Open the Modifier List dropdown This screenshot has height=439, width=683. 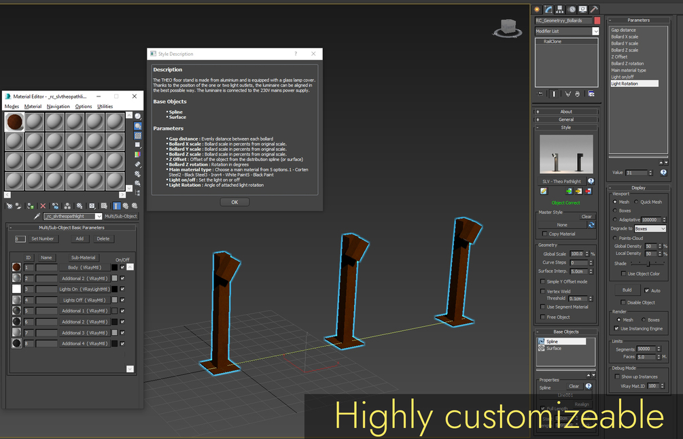pyautogui.click(x=595, y=31)
